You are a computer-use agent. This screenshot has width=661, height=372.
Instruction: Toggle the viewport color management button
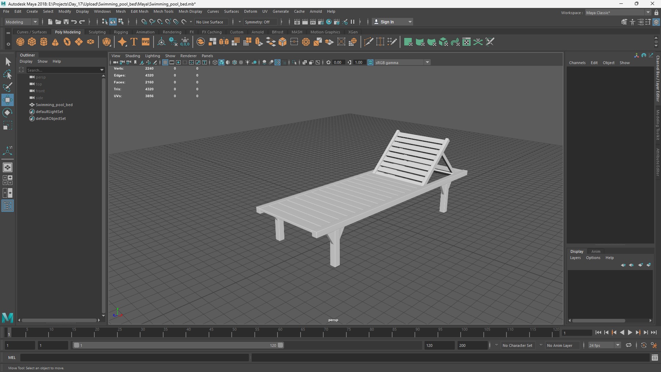click(370, 62)
